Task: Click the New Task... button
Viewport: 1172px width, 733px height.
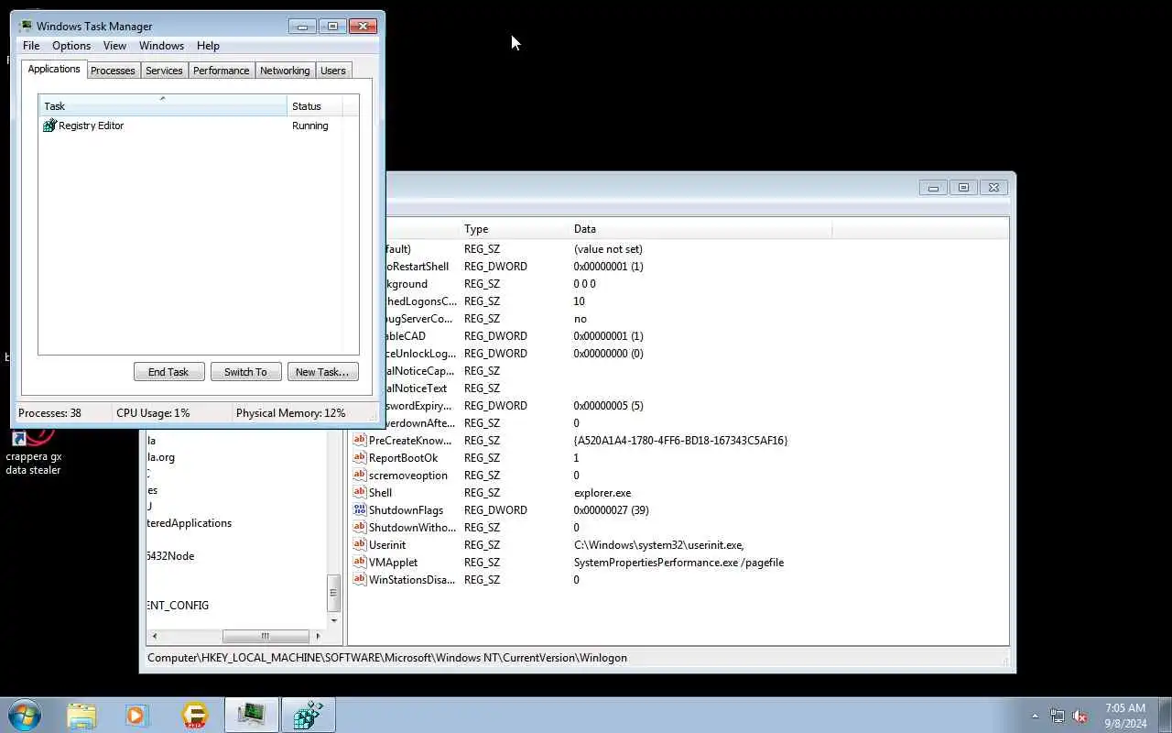Action: click(x=322, y=372)
